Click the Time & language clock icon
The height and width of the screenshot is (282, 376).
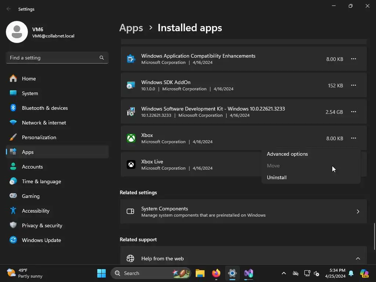click(x=13, y=181)
